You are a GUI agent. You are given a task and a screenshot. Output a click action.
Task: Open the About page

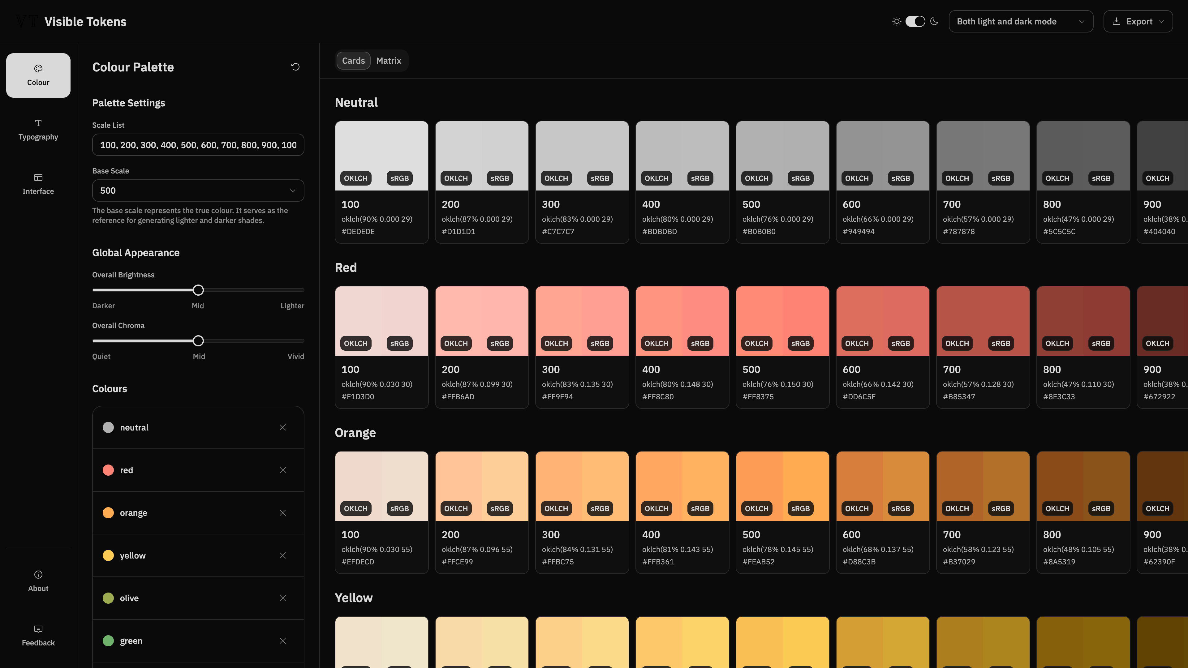coord(38,581)
